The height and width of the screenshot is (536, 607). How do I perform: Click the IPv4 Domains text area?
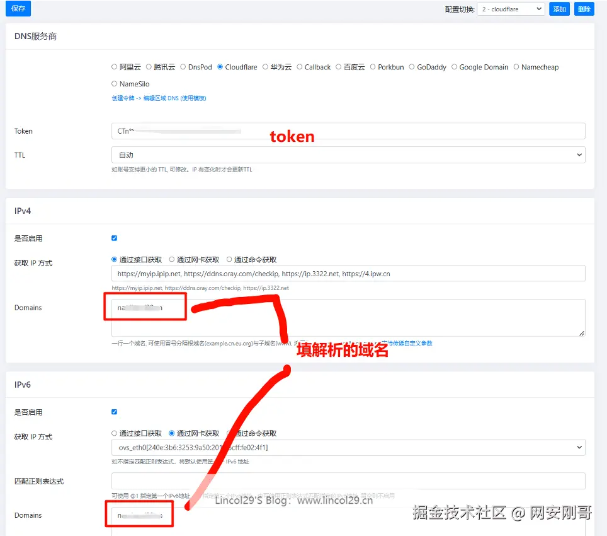coord(348,317)
